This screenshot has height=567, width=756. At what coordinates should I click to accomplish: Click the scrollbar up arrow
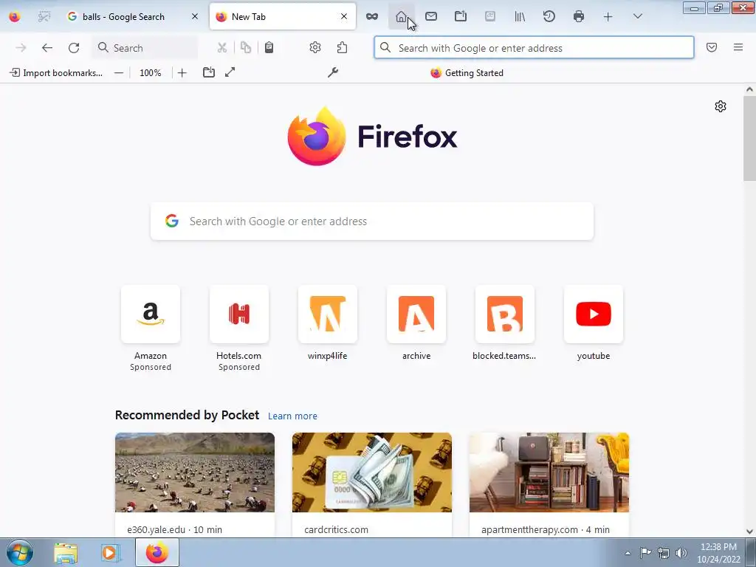(749, 89)
